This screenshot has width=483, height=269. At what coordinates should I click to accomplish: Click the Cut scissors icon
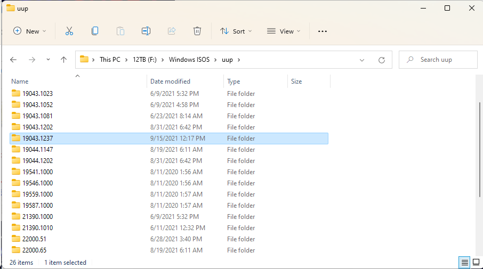tap(69, 31)
